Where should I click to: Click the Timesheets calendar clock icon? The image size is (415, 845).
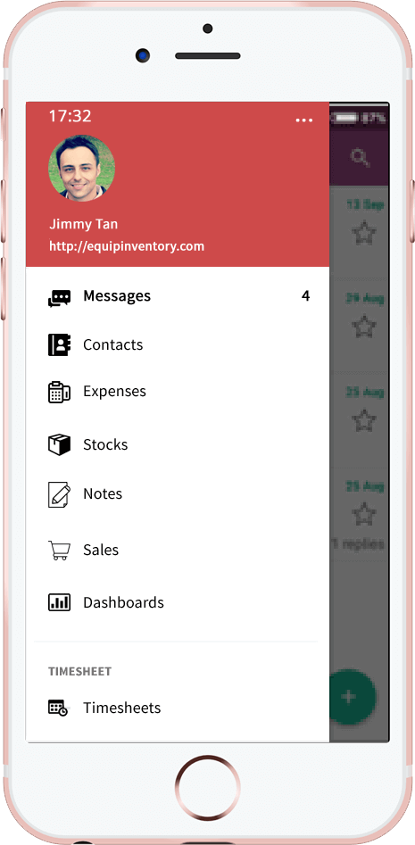(x=58, y=708)
